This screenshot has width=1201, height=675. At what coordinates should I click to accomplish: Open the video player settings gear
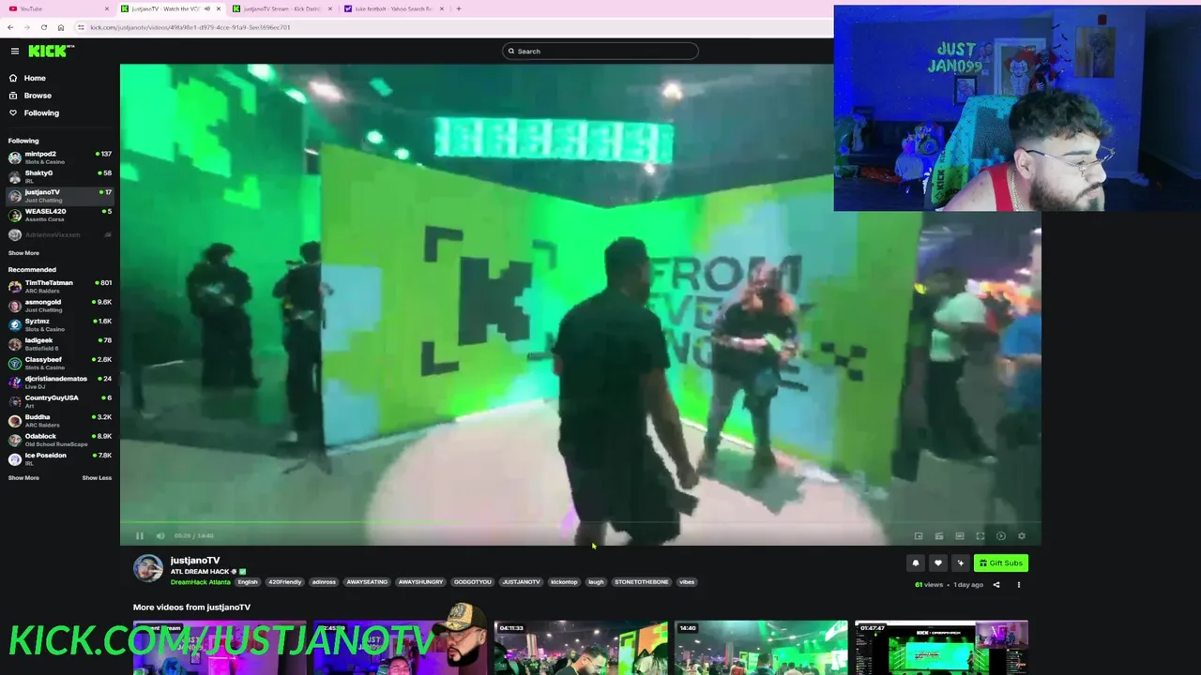[x=1022, y=536]
